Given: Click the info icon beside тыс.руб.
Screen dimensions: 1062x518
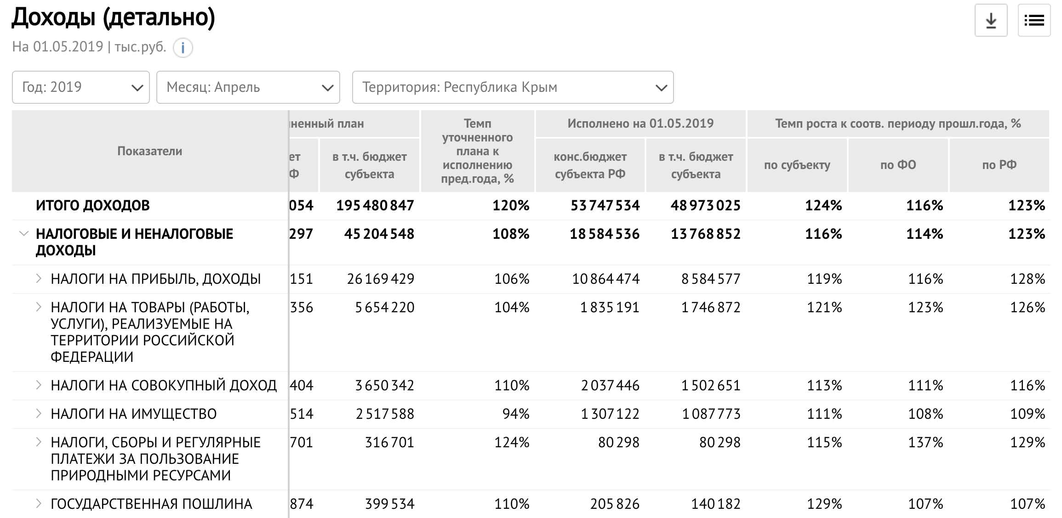Looking at the screenshot, I should pos(183,48).
